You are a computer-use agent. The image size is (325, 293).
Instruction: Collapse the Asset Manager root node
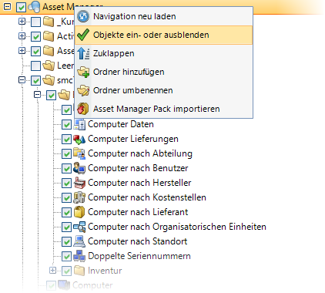[7, 7]
